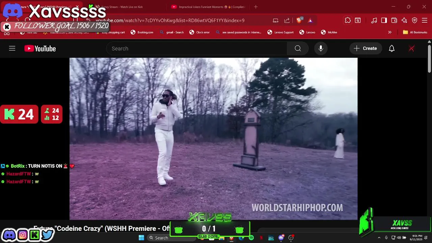Screen dimensions: 432x243
Task: Click the Create button on YouTube
Action: point(366,49)
